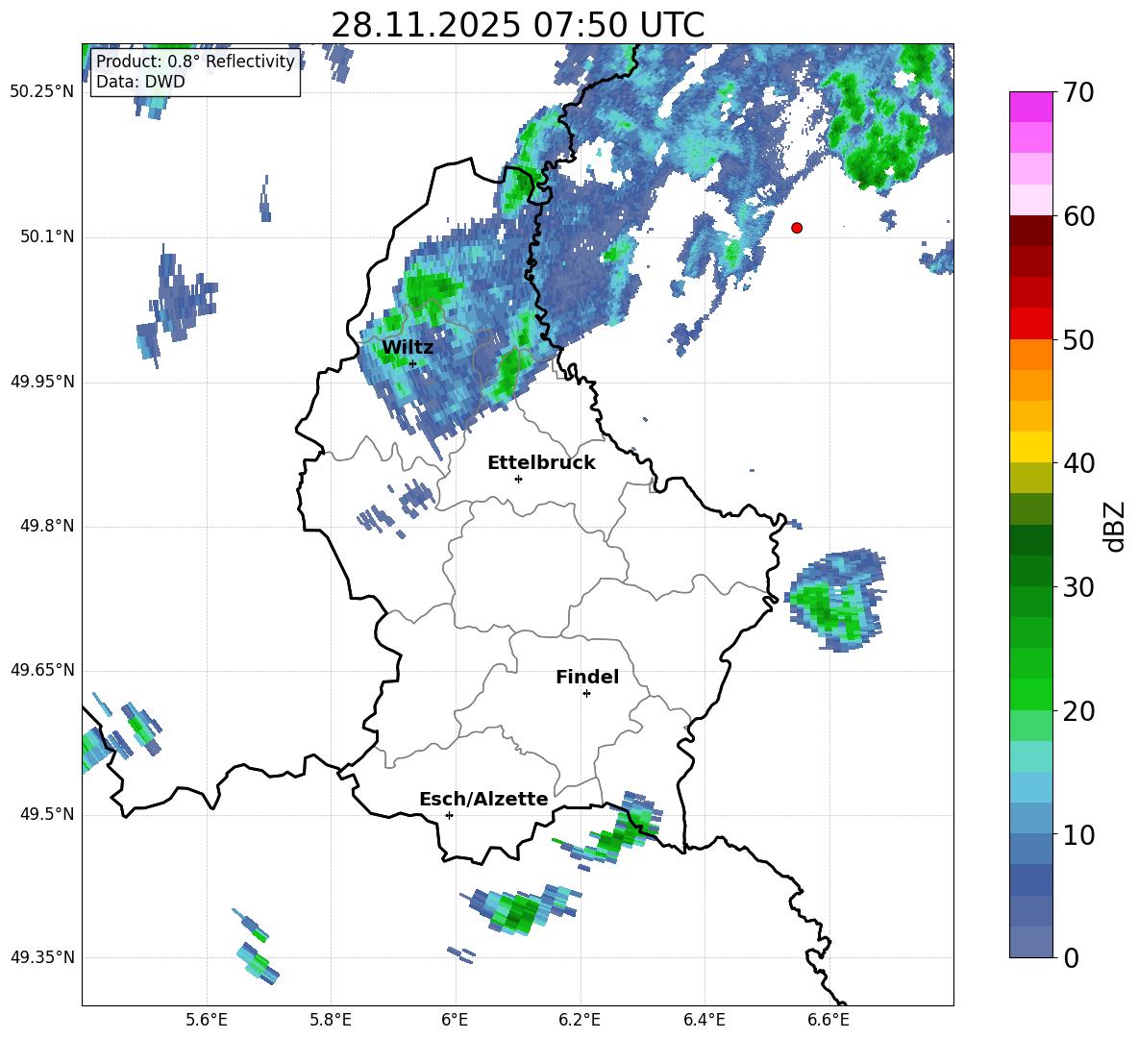1138x1039 pixels.
Task: Pick the bright red swatch just above 50
Action: pyautogui.click(x=1030, y=324)
